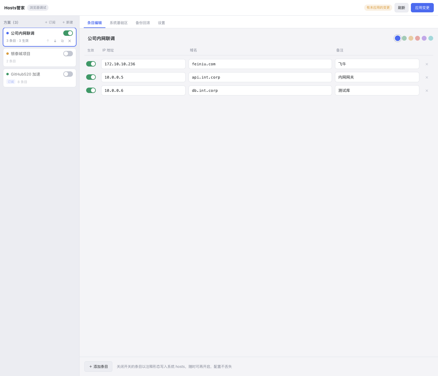Turn off the 公司内网联调 profile switch

pos(68,33)
